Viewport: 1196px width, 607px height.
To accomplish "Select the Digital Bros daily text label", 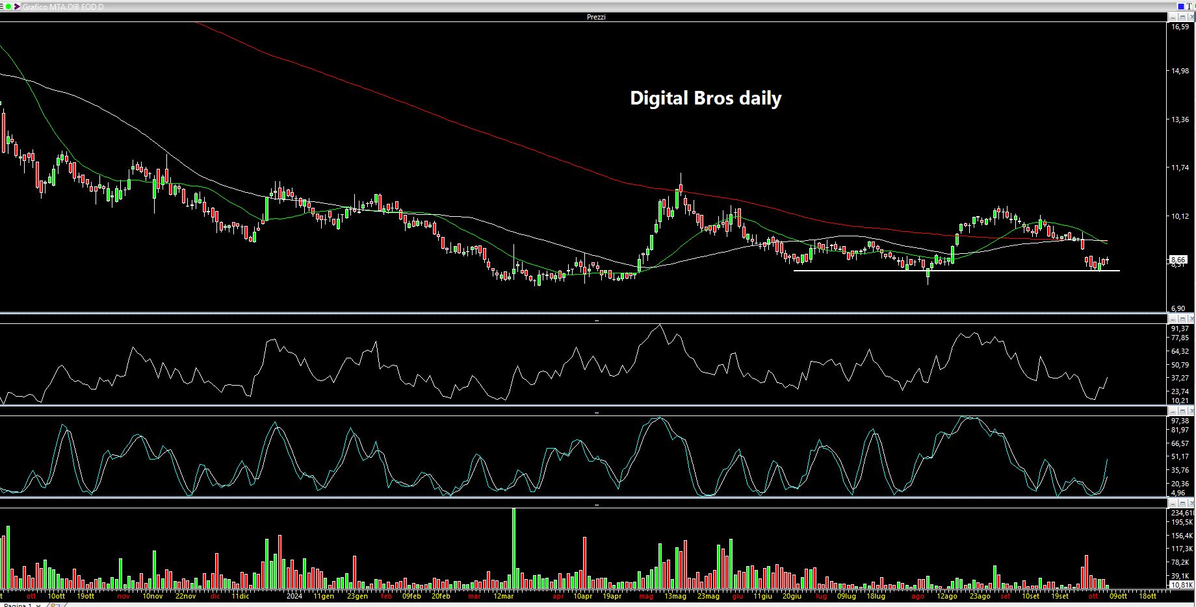I will coord(706,98).
